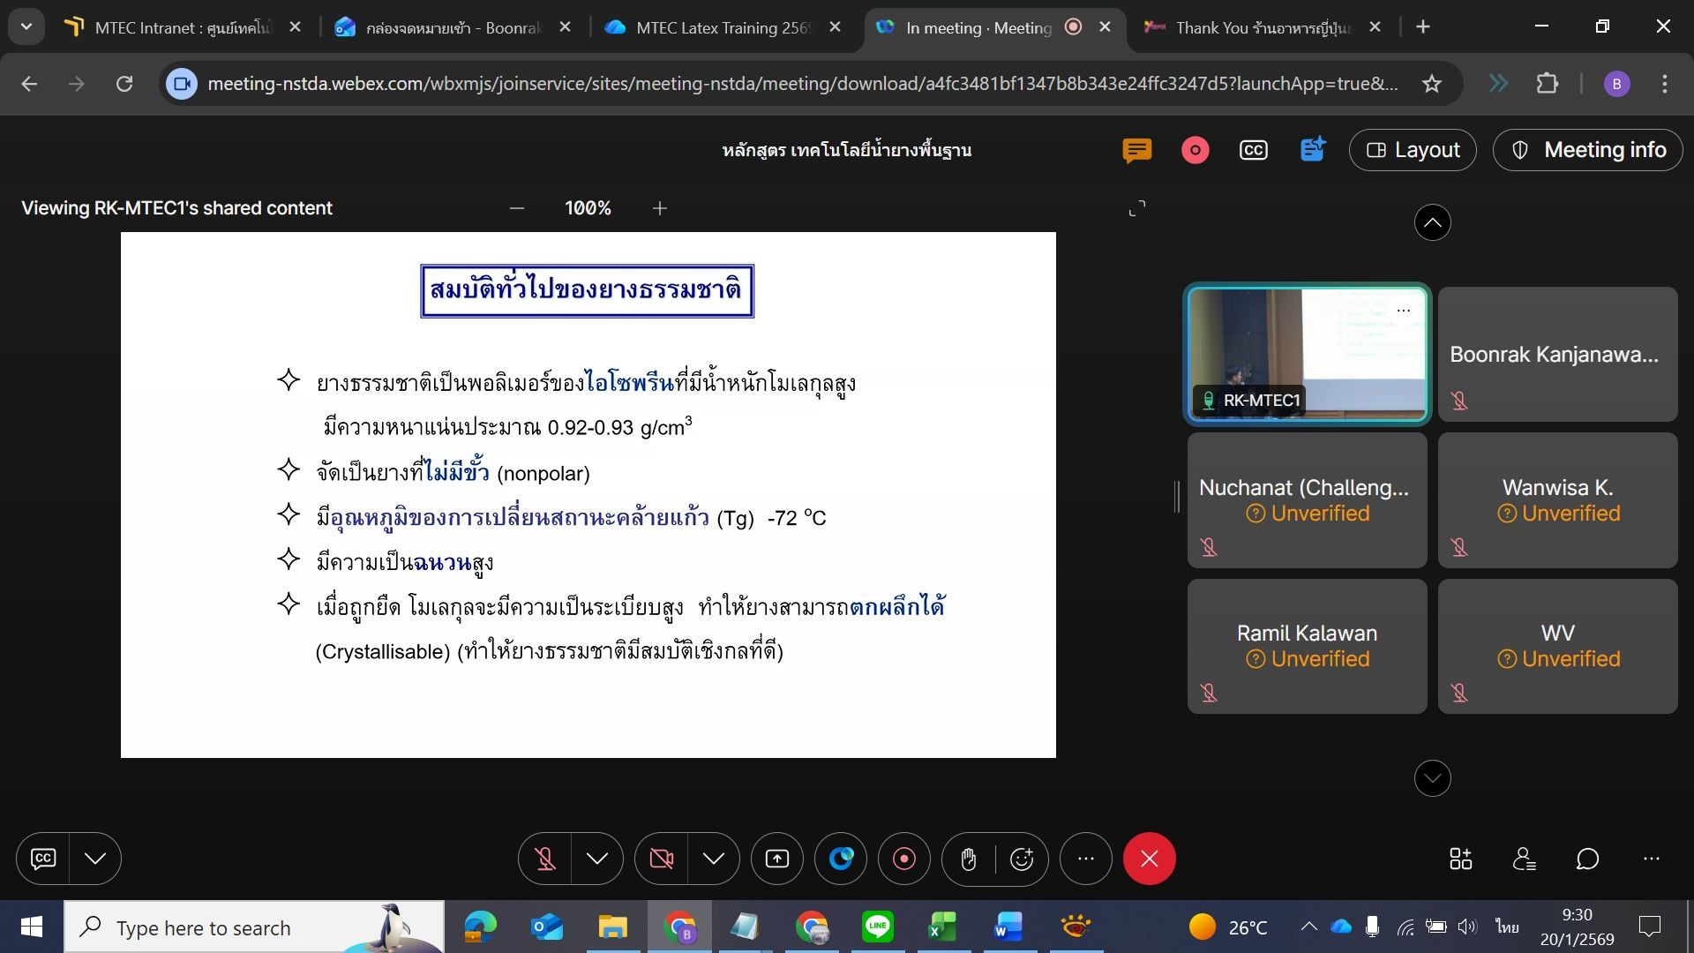The width and height of the screenshot is (1694, 953).
Task: Open the chat panel icon
Action: [1587, 859]
